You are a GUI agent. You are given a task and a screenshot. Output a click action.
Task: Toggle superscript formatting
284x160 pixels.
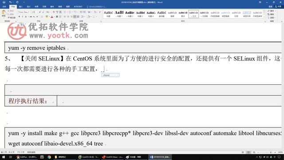[x=37, y=17]
